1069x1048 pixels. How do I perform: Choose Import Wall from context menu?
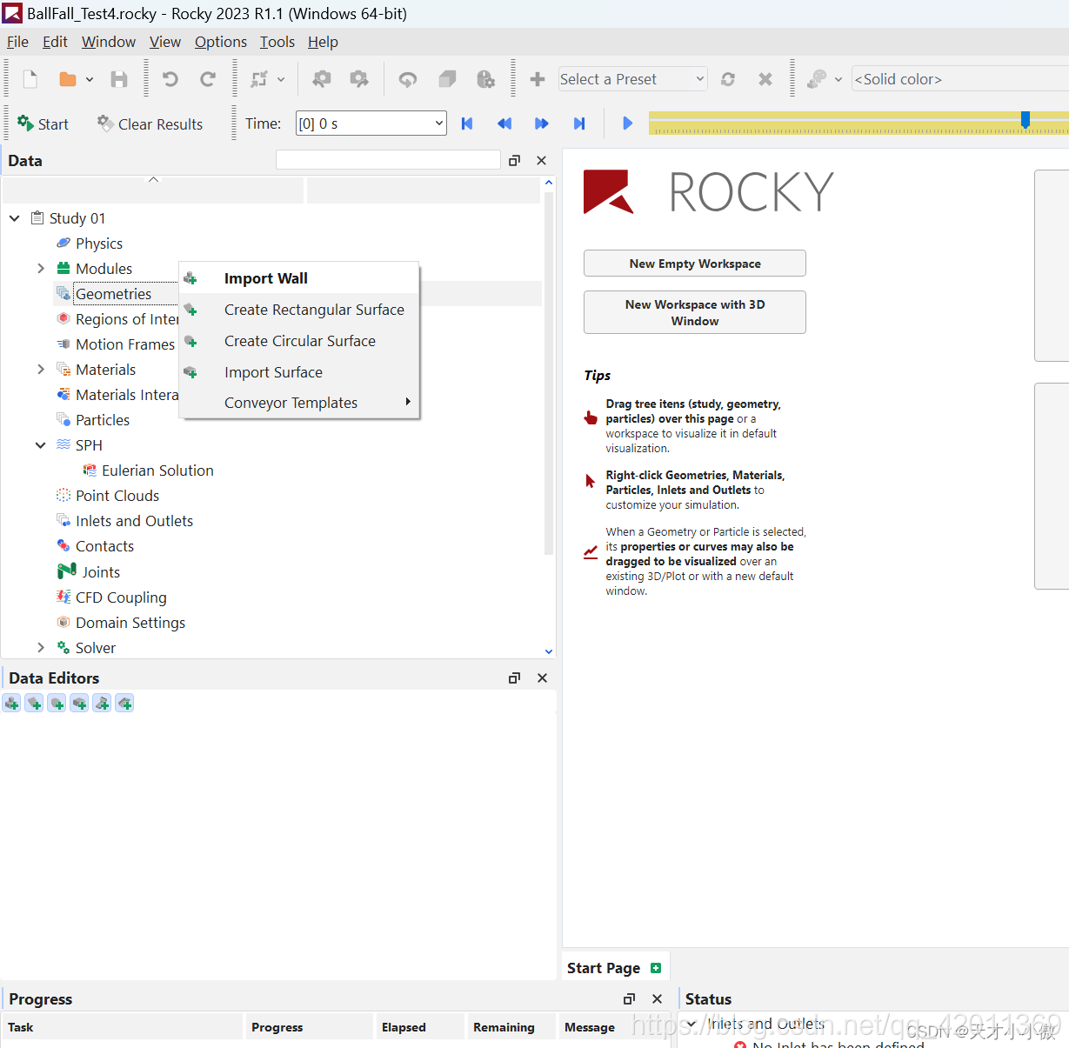click(299, 278)
